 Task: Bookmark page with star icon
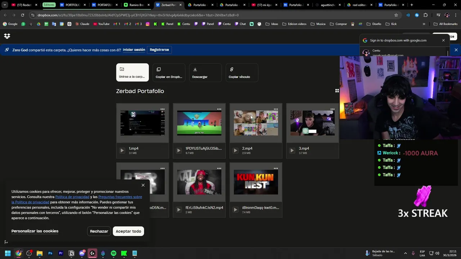tap(396, 15)
